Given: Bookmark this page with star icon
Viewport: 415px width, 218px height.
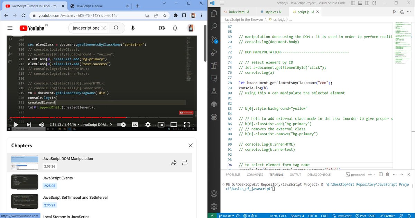Looking at the screenshot, I should click(165, 16).
